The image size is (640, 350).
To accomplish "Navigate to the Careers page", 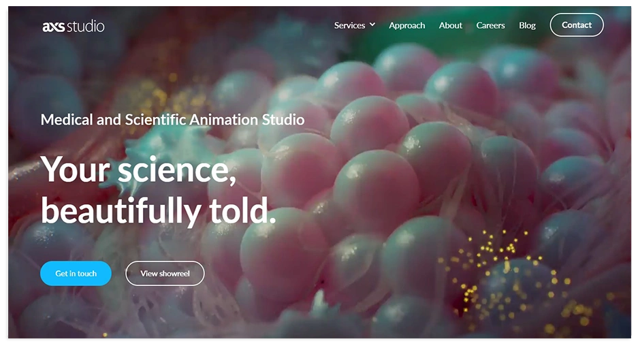I will pyautogui.click(x=490, y=25).
